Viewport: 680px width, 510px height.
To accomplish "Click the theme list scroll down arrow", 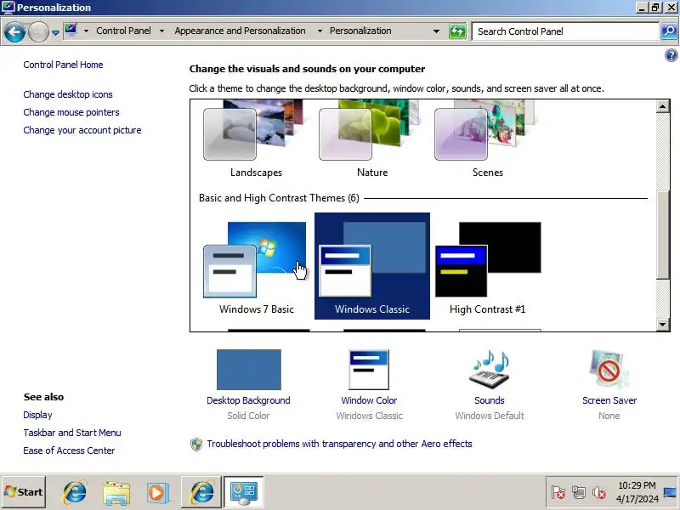I will tap(662, 325).
